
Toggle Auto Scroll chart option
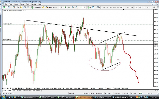(x=81, y=7)
